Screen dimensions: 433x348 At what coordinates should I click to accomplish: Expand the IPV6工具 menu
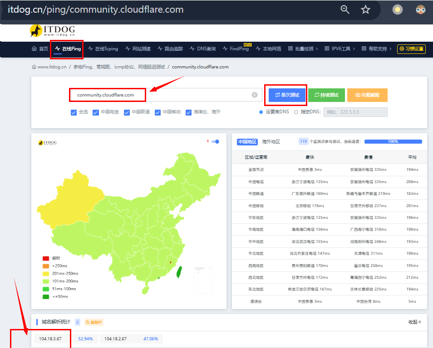click(340, 49)
